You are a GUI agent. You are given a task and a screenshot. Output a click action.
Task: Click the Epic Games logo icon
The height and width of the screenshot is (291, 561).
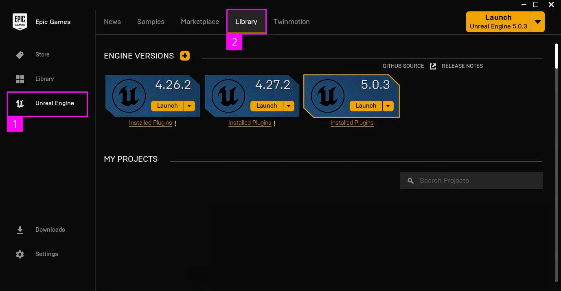click(x=20, y=22)
